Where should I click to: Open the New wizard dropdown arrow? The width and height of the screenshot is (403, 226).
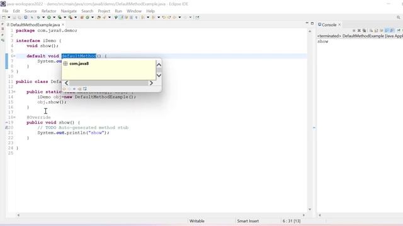9,18
